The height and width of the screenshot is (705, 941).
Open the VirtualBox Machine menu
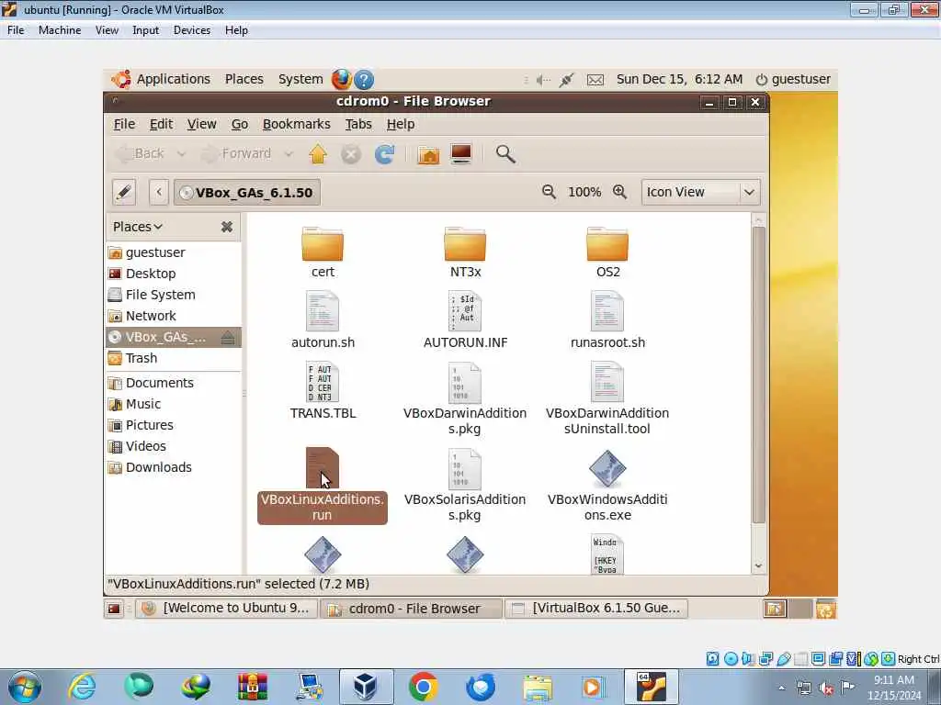pos(60,30)
